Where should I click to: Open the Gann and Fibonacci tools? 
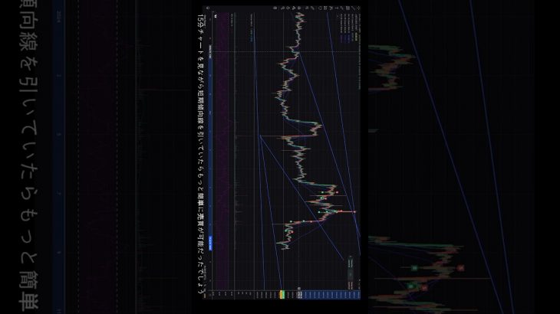[348, 8]
